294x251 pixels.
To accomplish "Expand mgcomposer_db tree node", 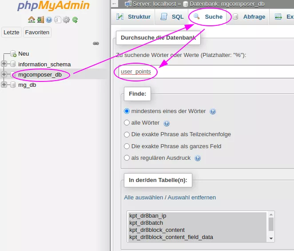I will click(4, 74).
